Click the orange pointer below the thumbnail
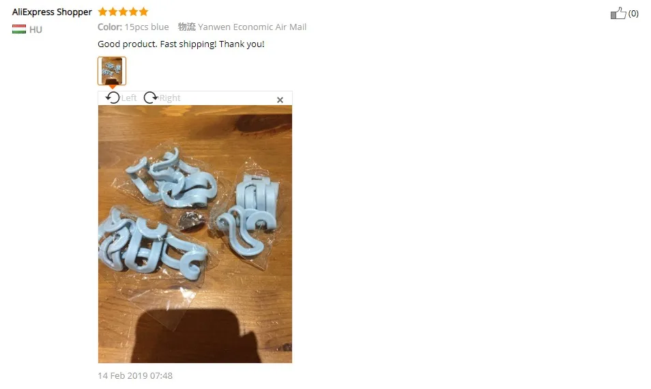The image size is (651, 389). pyautogui.click(x=112, y=87)
